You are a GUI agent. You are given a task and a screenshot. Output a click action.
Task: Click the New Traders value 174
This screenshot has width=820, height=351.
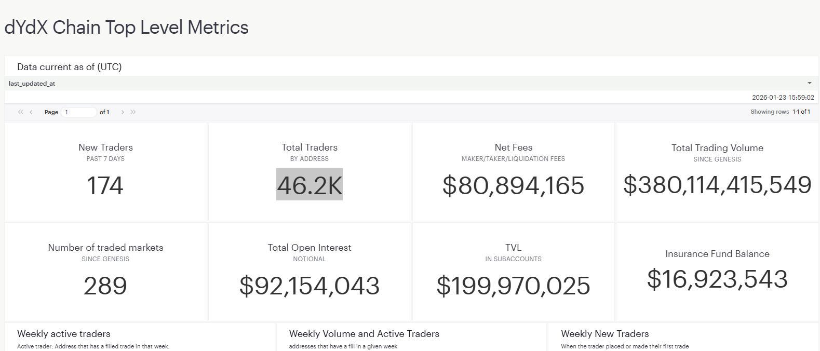(105, 185)
